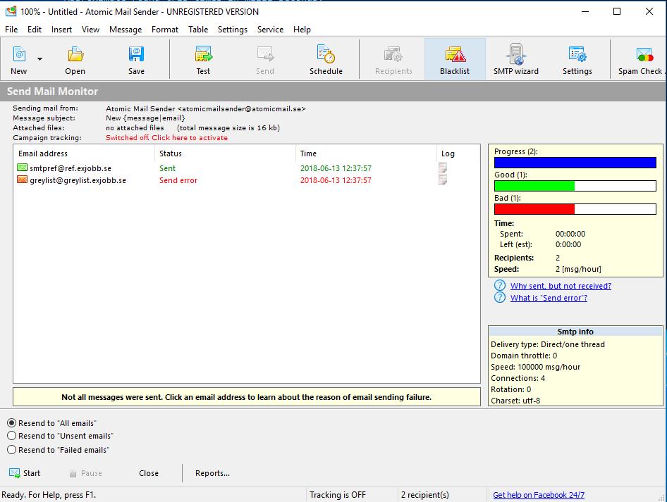This screenshot has height=502, width=667.
Task: Click the Smtp info panel header
Action: tap(575, 332)
